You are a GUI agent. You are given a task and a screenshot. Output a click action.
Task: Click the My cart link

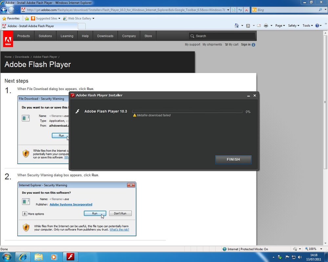pyautogui.click(x=232, y=45)
